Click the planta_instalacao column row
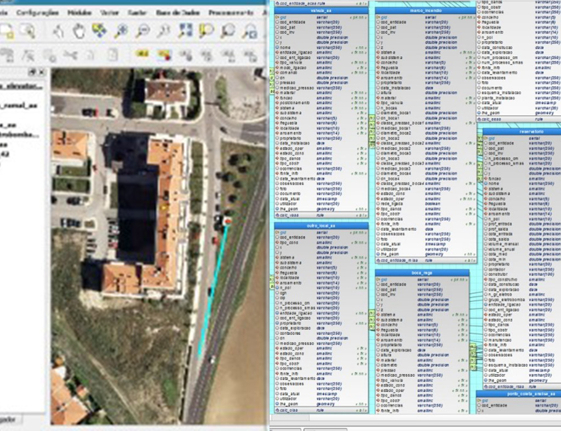Viewport: 561px width, 431px height. [519, 98]
